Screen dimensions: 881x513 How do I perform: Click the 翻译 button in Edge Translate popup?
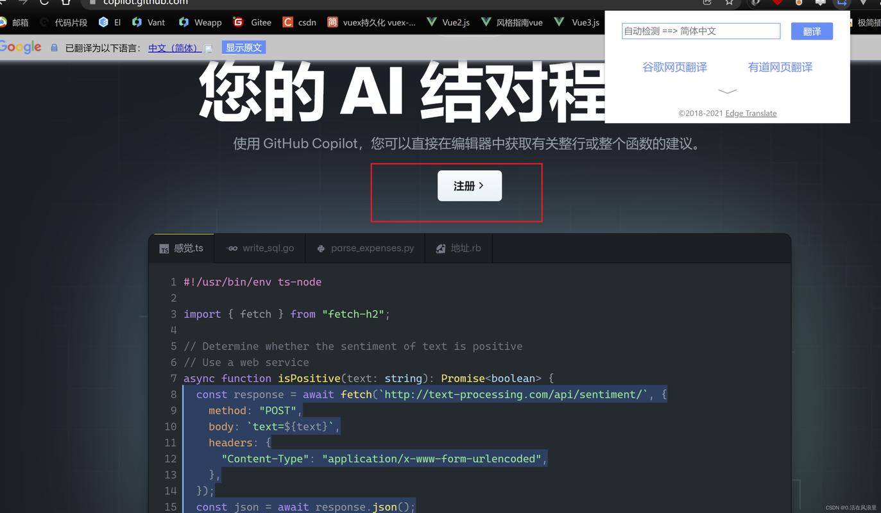(812, 31)
